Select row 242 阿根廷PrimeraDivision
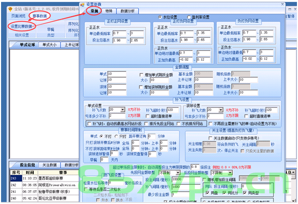The image size is (298, 204). click(44, 185)
